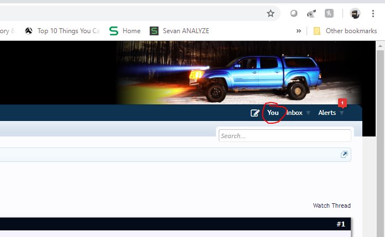Open the Sevan ANALYZE bookmark
The width and height of the screenshot is (385, 237).
coord(179,31)
